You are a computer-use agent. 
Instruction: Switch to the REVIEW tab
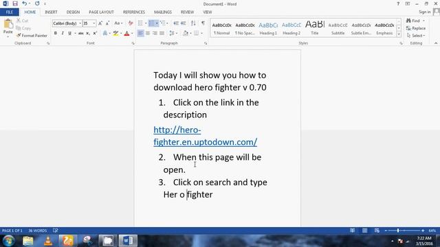pos(187,12)
